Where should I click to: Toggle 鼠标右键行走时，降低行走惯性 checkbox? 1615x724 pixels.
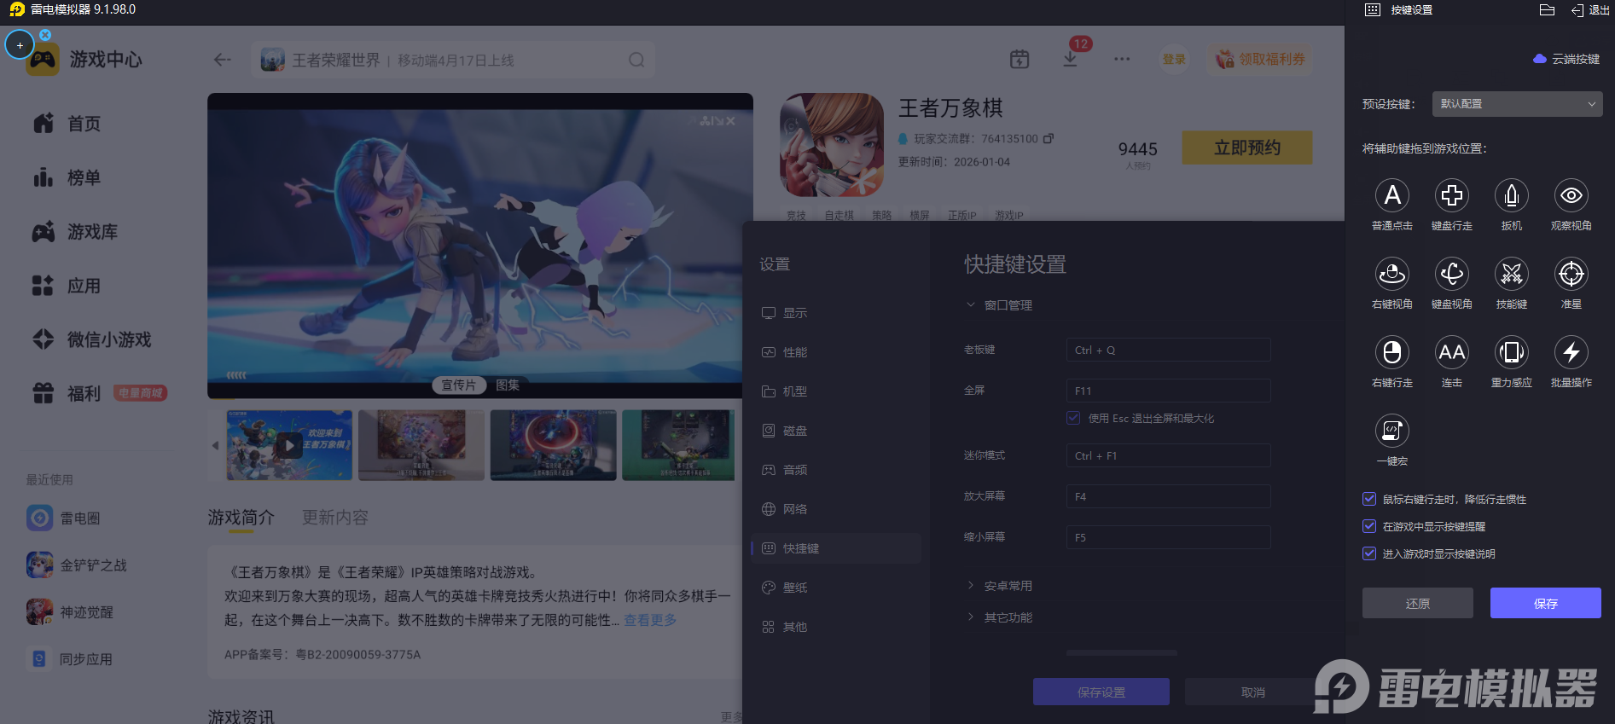[x=1369, y=500]
